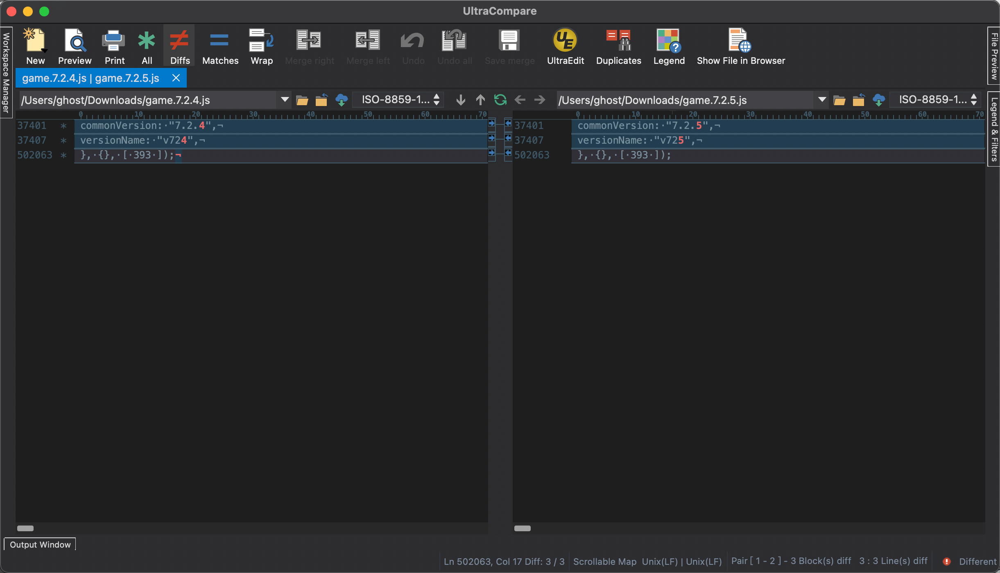Viewport: 1000px width, 573px height.
Task: Select the game.7.2.4.js | game.7.2.5.js tab
Action: [91, 78]
